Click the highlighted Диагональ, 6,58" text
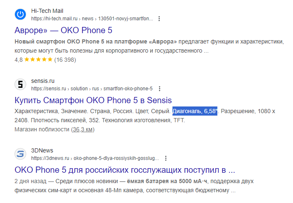This screenshot has width=293, height=203. click(195, 111)
